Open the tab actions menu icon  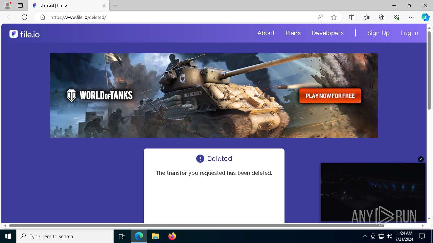pos(20,5)
